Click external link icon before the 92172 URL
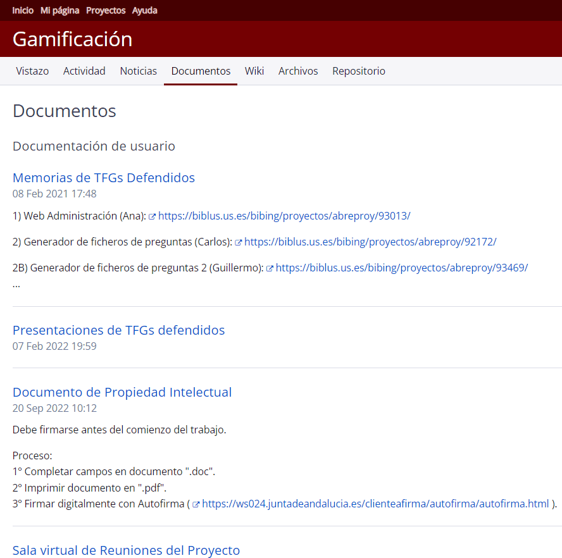Screen dimensions: 562x558 click(x=239, y=242)
